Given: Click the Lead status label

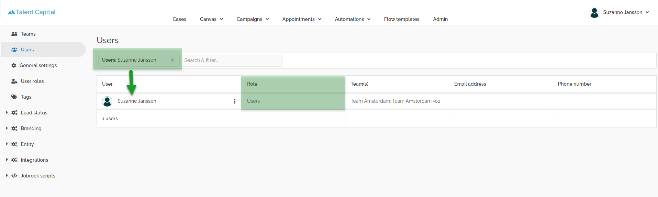Looking at the screenshot, I should point(34,113).
